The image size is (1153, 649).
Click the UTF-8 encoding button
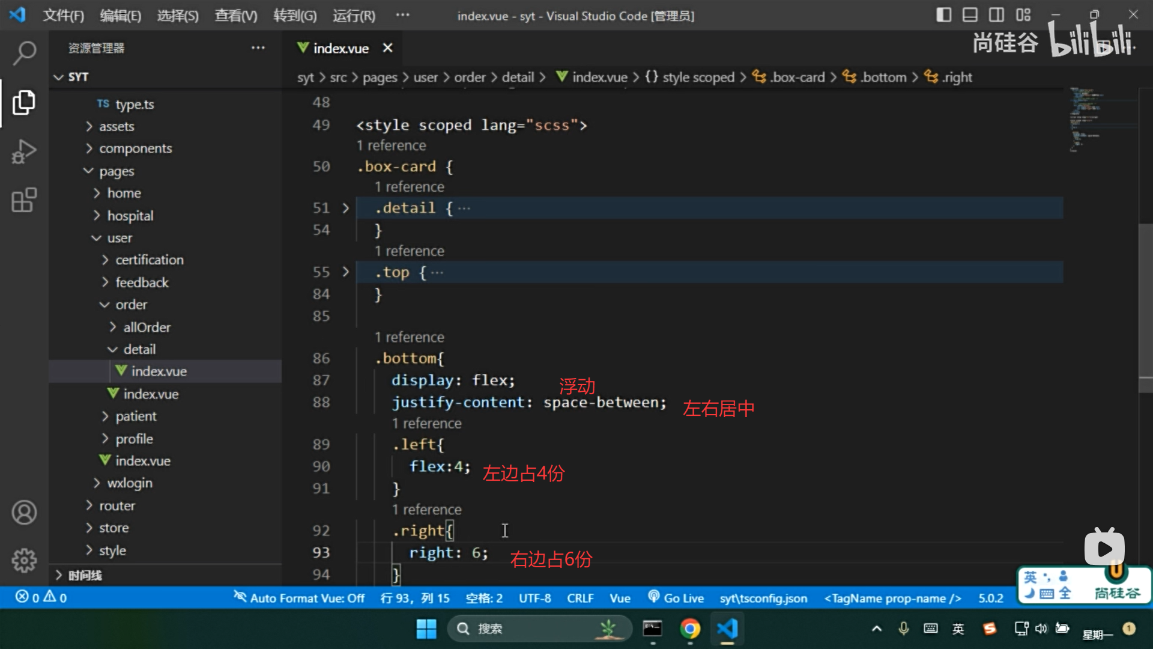pyautogui.click(x=534, y=598)
